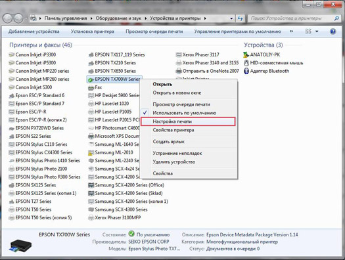Viewport: 345px width, 260px height.
Task: Click toolbar 'Просмотр очереди печати' button
Action: [154, 32]
